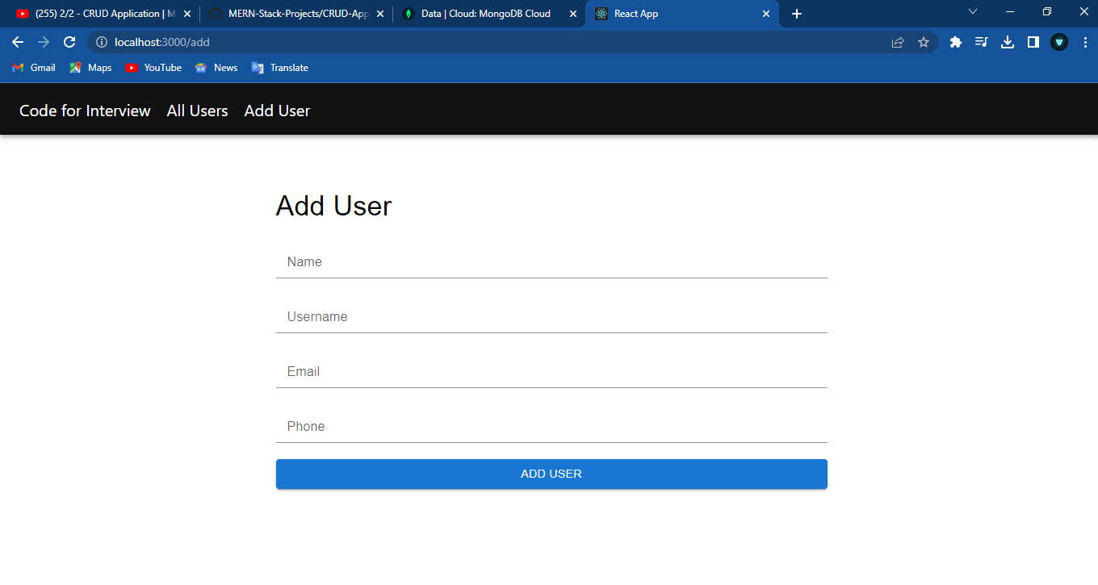Bookmark this page with the star
The image size is (1098, 585).
[924, 42]
